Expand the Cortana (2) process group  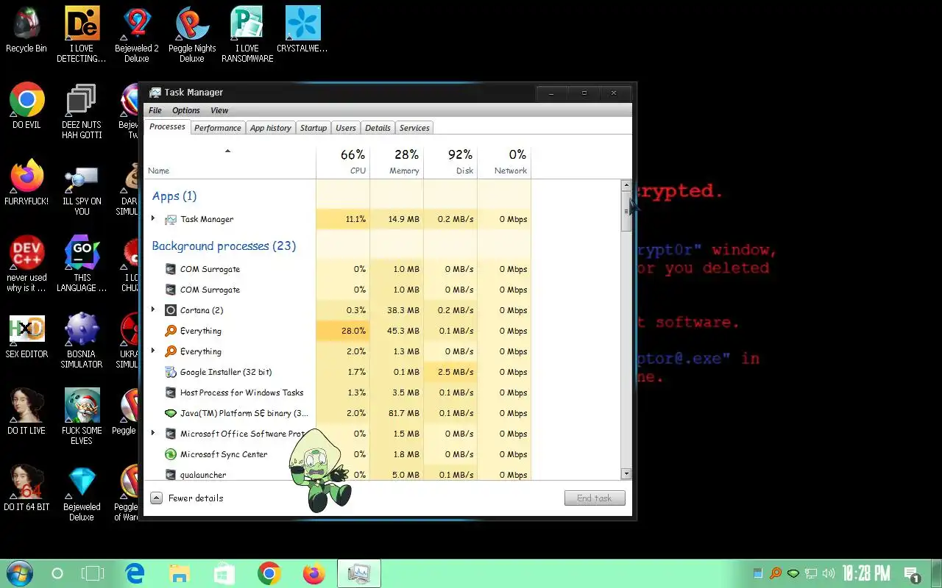point(153,309)
